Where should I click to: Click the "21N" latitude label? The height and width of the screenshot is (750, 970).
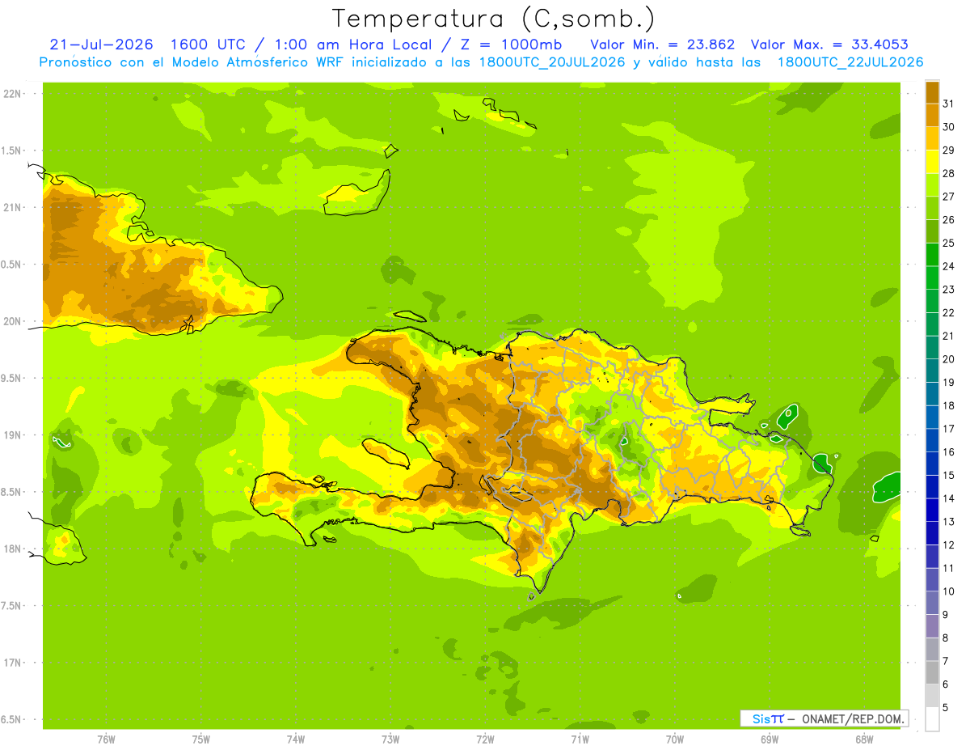point(12,207)
